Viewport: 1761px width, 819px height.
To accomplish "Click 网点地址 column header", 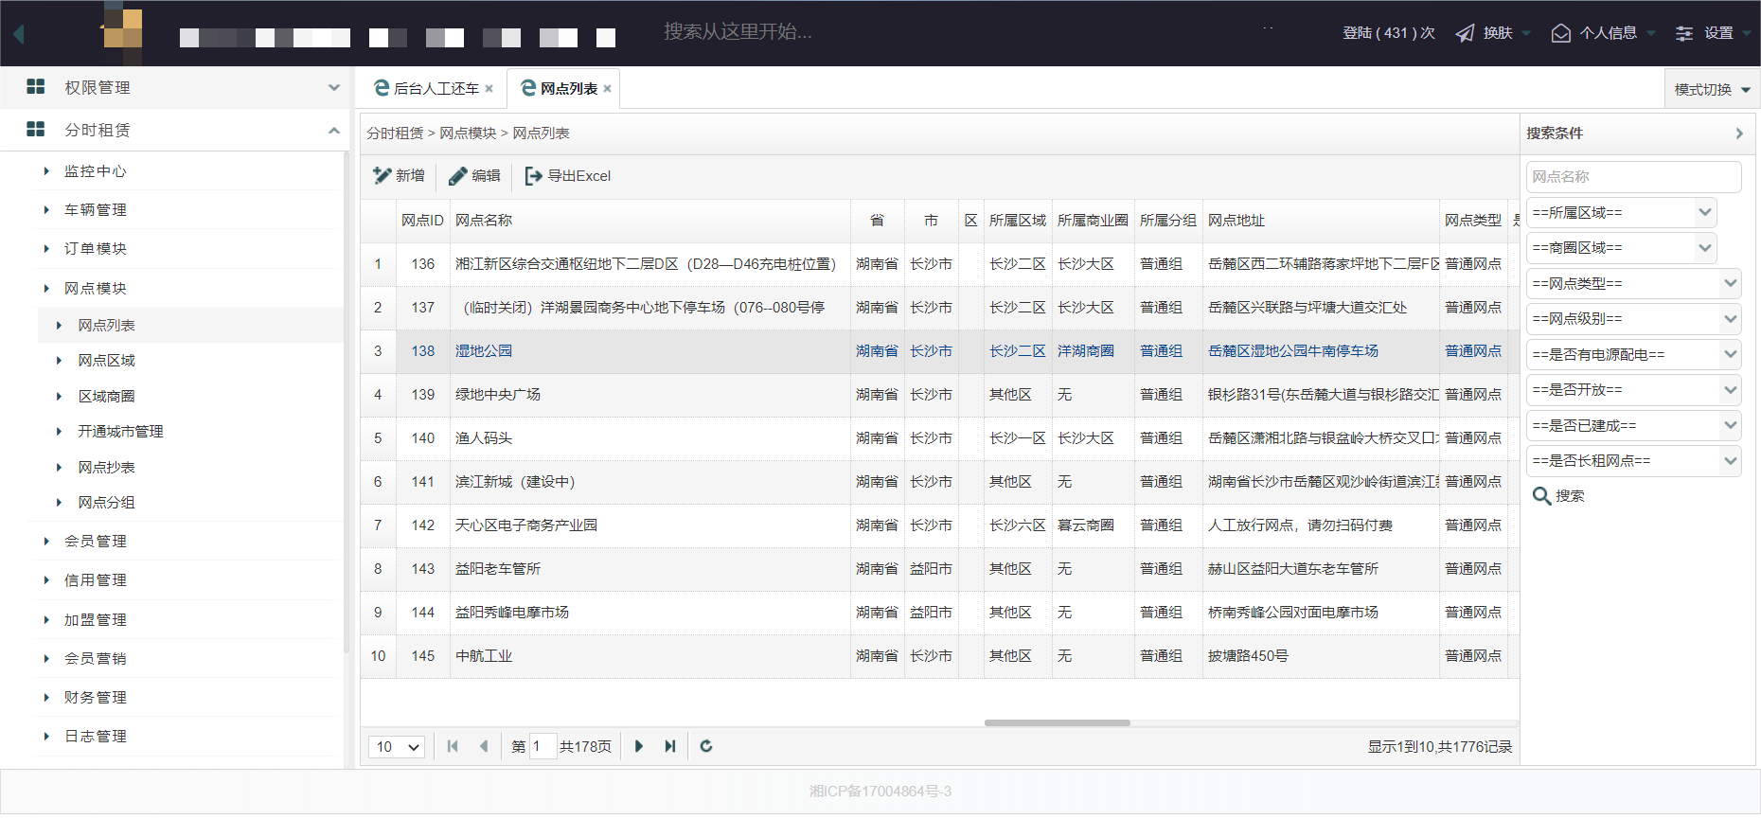I will [1321, 221].
